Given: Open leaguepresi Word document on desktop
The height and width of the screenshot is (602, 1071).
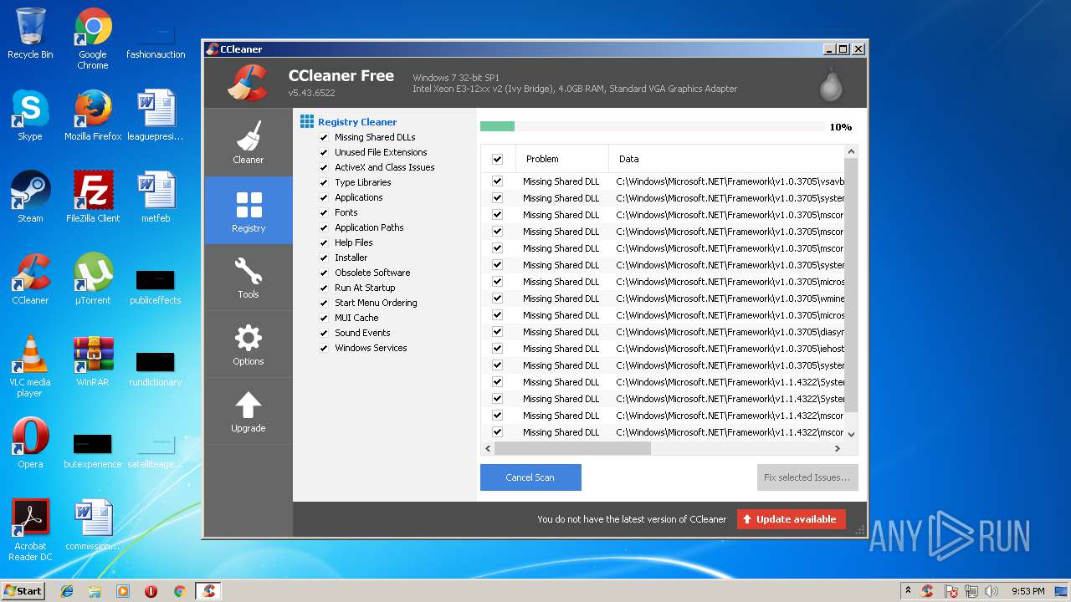Looking at the screenshot, I should click(156, 115).
